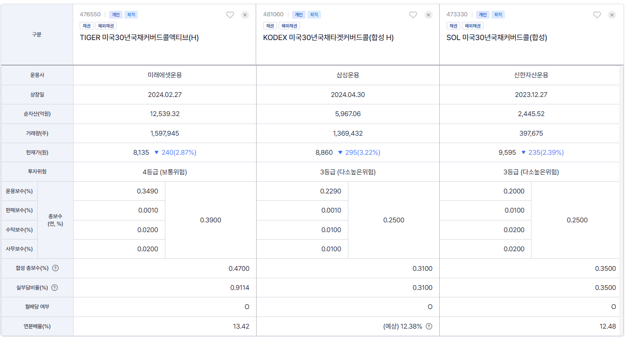Screen dimensions: 626x337
Task: Select trading volume 397,675
Action: tap(531, 133)
